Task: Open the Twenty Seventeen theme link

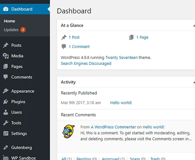Action: [121, 57]
